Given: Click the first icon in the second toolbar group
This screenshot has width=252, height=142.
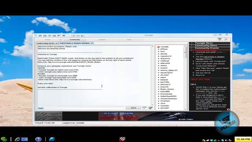Looking at the screenshot, I should click(73, 35).
